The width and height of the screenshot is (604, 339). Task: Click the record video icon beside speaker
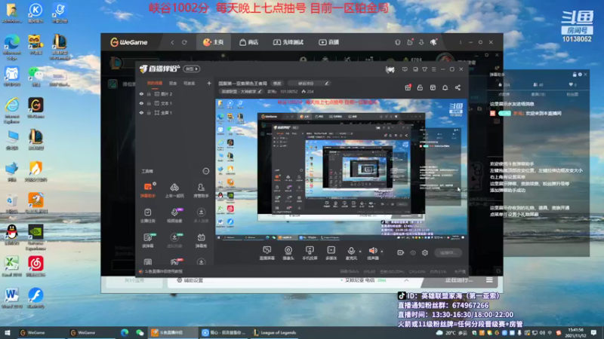pyautogui.click(x=401, y=252)
